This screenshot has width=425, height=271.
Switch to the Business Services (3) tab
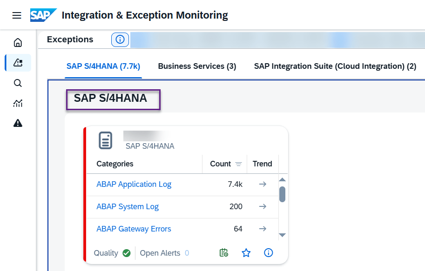point(197,66)
